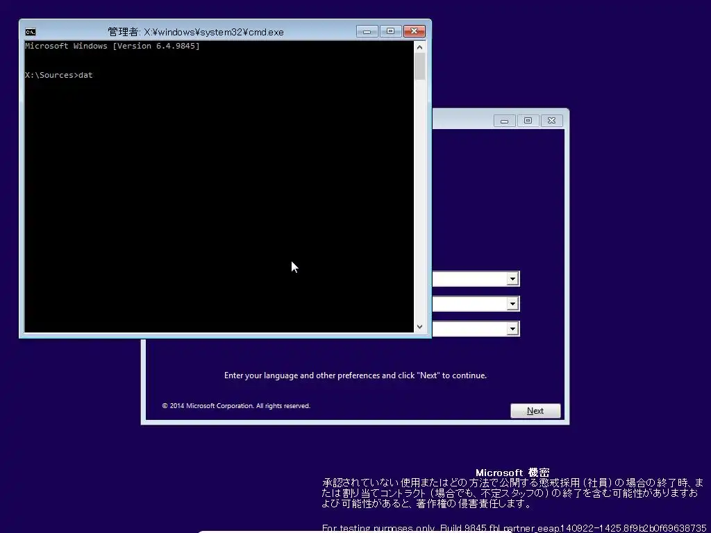Minimize the cmd.exe window
This screenshot has width=711, height=533.
(x=367, y=31)
